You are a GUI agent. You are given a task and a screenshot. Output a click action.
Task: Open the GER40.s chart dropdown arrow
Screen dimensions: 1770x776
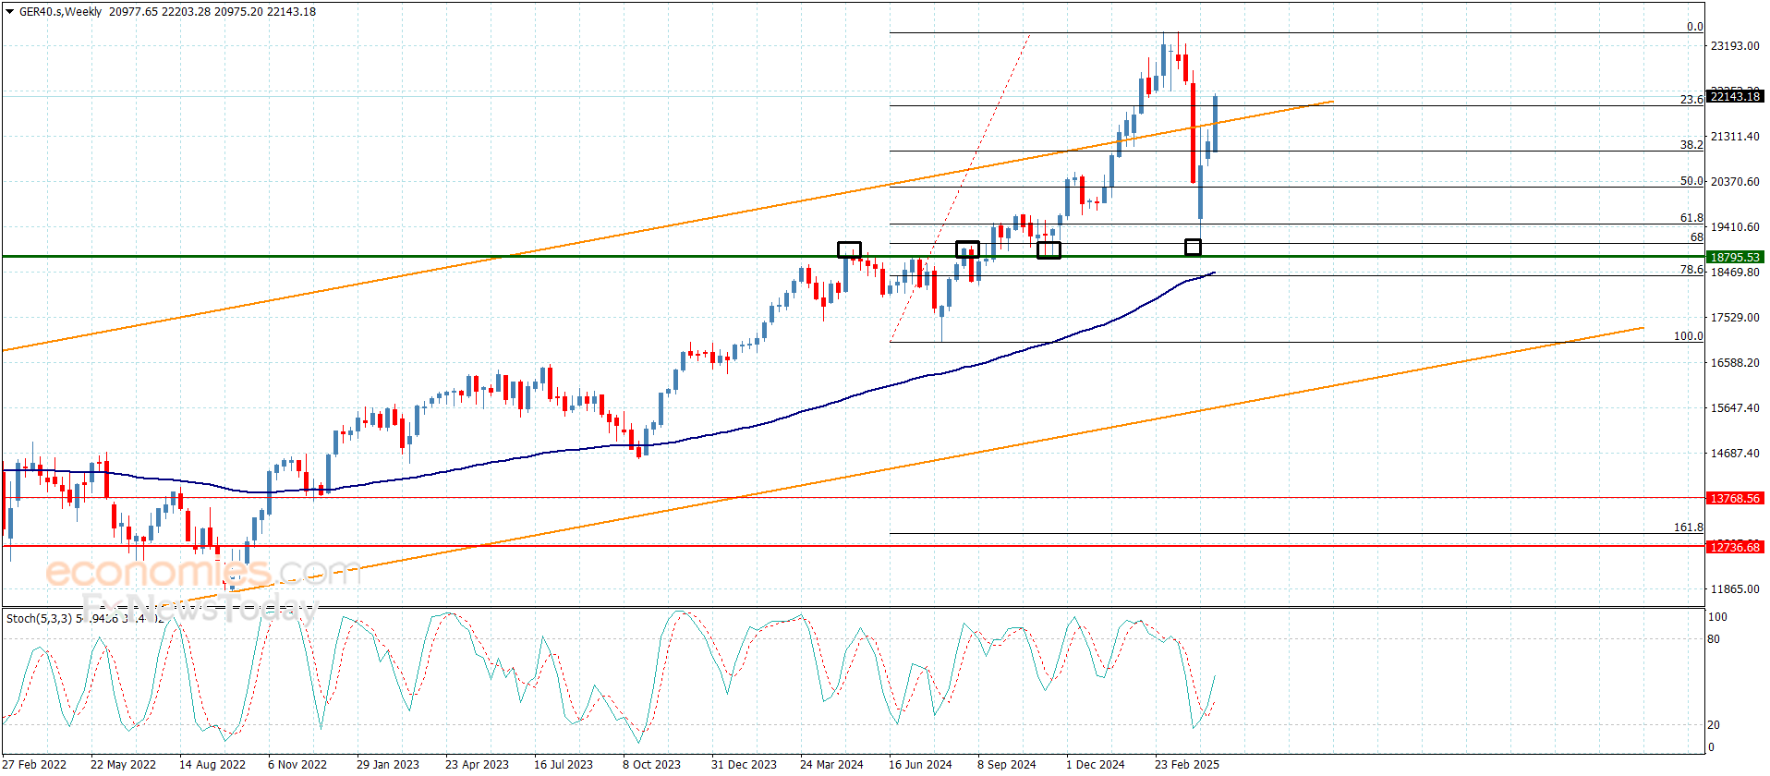click(10, 12)
